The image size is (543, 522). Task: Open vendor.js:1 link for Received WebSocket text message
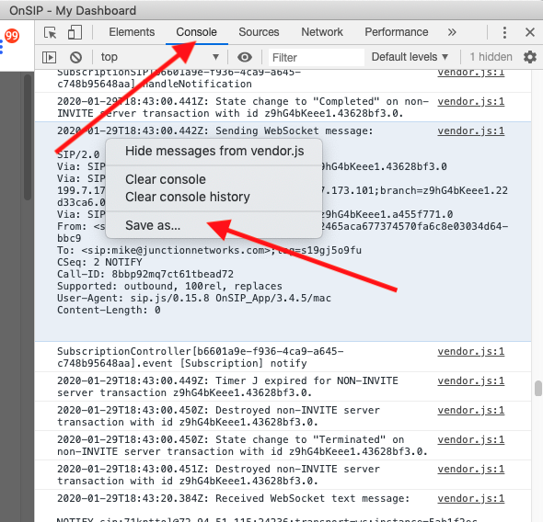click(x=471, y=498)
